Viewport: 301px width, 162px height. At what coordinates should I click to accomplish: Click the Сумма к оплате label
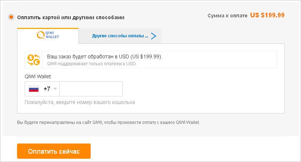coord(227,16)
